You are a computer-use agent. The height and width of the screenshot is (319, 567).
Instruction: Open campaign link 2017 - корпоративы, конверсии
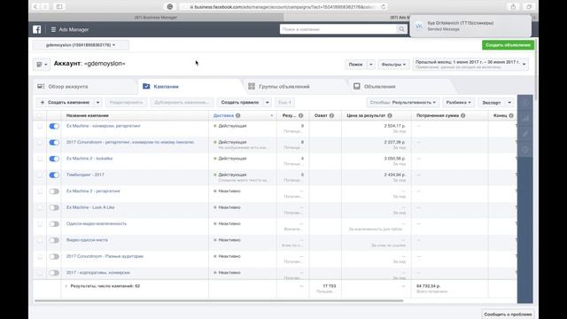click(x=98, y=272)
